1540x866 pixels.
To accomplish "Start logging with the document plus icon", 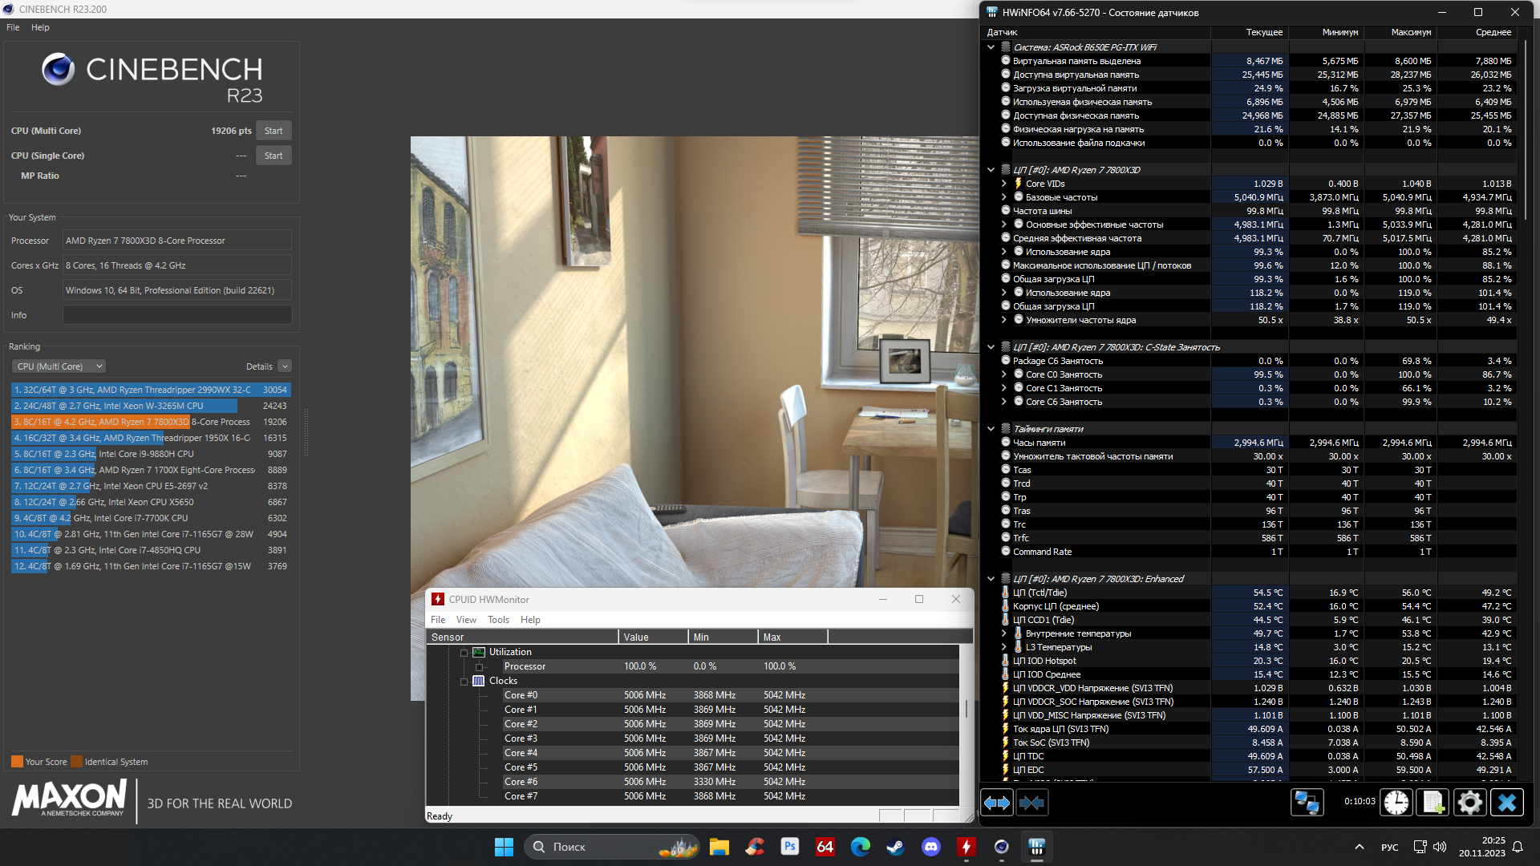I will pyautogui.click(x=1433, y=803).
